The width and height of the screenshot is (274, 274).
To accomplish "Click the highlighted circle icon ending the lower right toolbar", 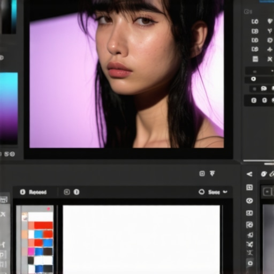I will click(250, 263).
